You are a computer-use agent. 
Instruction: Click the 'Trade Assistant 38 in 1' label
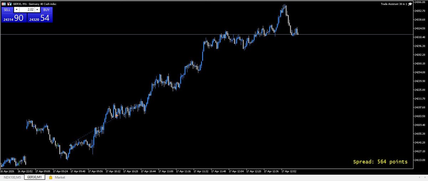click(394, 4)
